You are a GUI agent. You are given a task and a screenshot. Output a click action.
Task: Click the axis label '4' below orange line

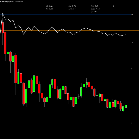pyautogui.click(x=133, y=42)
